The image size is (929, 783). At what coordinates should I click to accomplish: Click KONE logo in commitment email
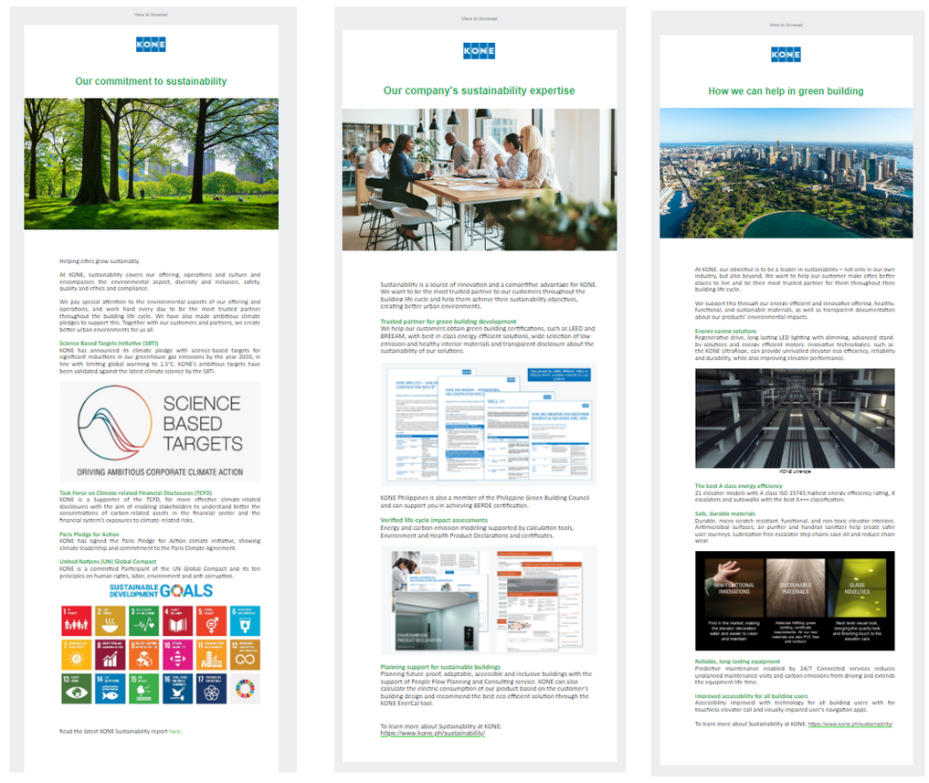click(151, 45)
